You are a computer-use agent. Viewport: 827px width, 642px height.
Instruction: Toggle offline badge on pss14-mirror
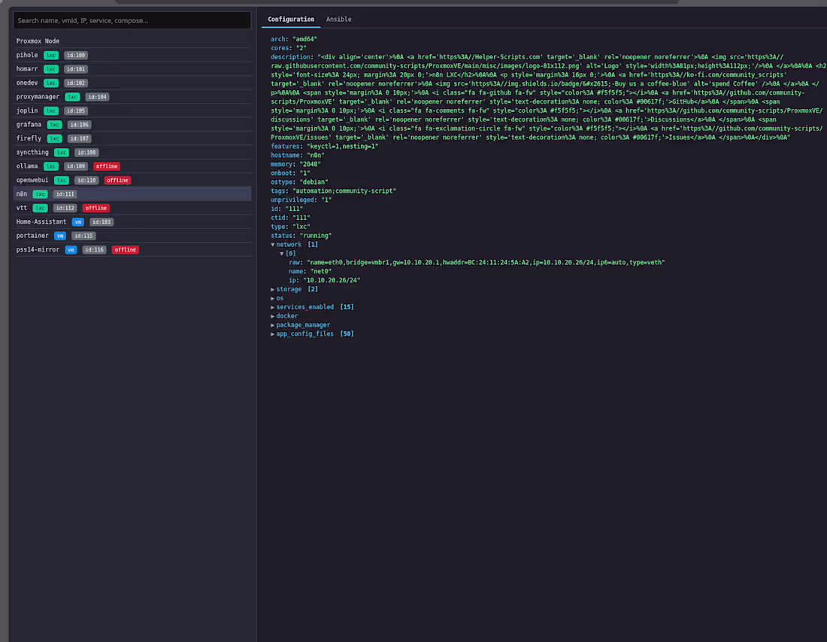(125, 249)
